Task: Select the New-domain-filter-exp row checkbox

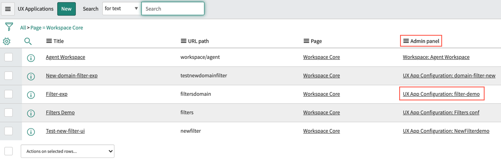Action: tap(8, 76)
